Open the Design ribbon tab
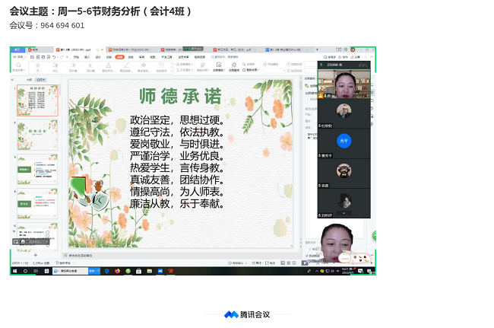 (x=97, y=57)
